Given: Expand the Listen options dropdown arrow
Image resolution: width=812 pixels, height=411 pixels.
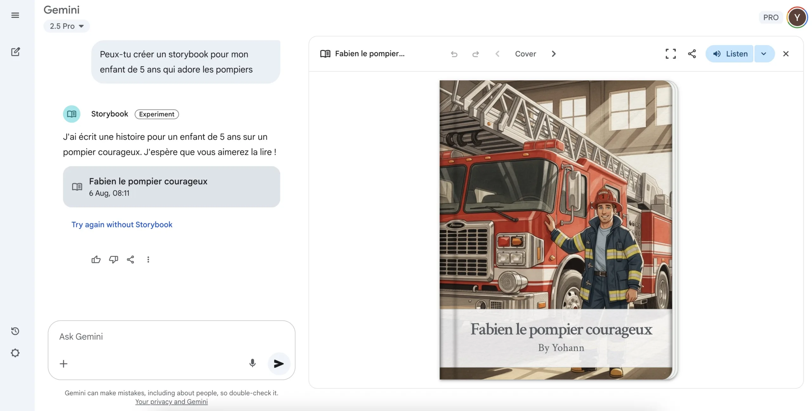Looking at the screenshot, I should [764, 54].
